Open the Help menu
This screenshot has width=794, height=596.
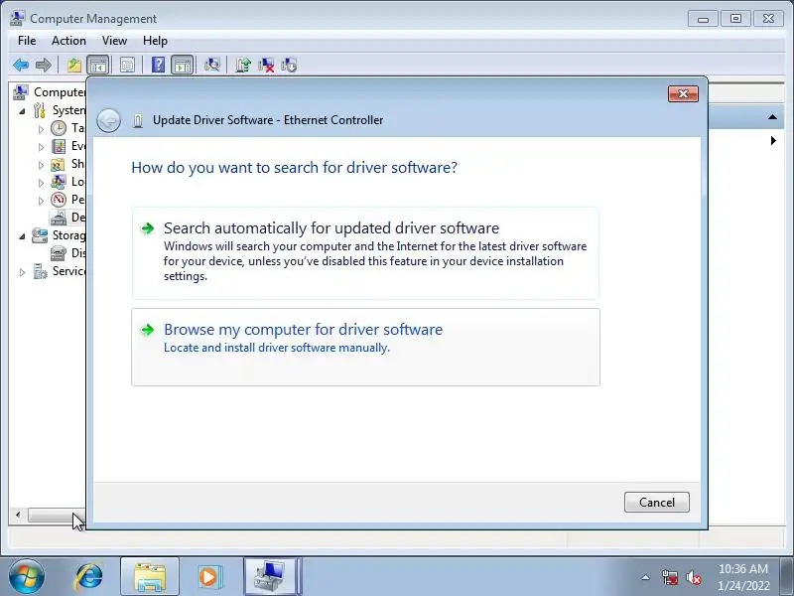(x=155, y=41)
